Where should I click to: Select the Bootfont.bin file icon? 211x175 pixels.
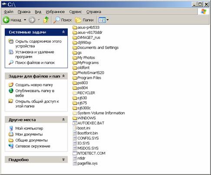click(75, 133)
